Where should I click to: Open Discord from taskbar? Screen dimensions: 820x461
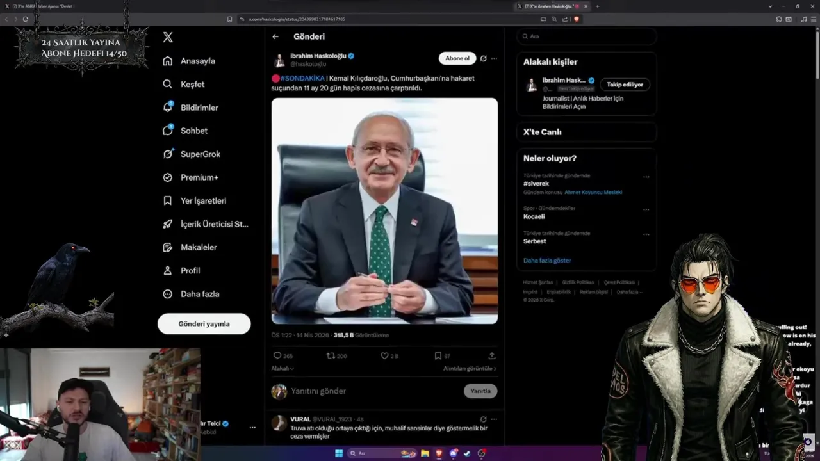pos(454,453)
